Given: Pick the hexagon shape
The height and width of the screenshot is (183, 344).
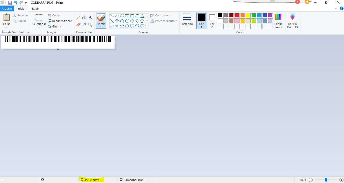Looking at the screenshot, I should (x=127, y=21).
